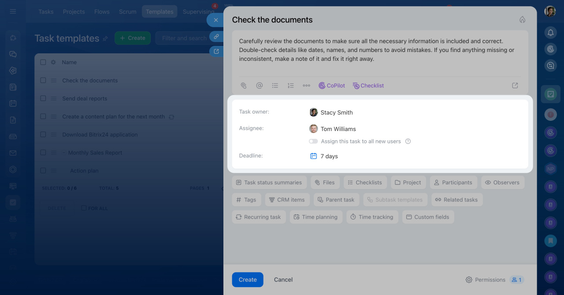Open the hamburger main menu
The width and height of the screenshot is (564, 295).
click(x=13, y=11)
